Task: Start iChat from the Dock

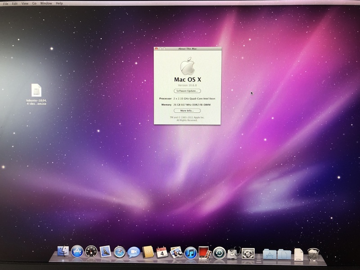Action: [x=134, y=252]
